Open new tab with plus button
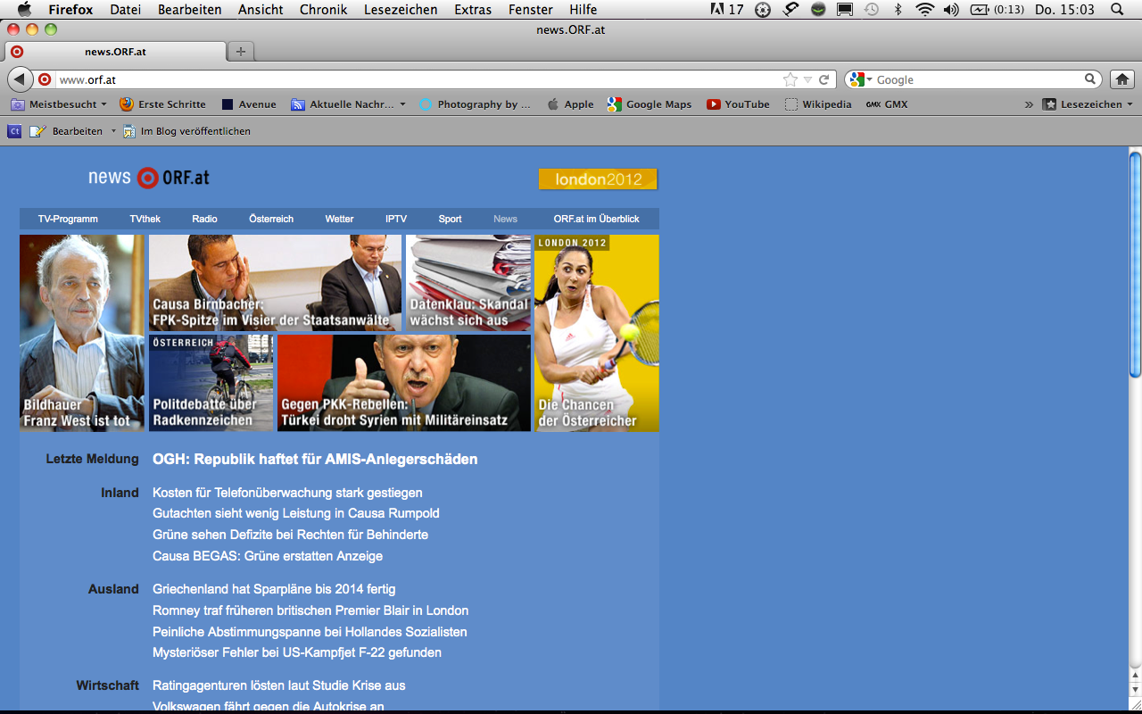The height and width of the screenshot is (714, 1142). 240,52
